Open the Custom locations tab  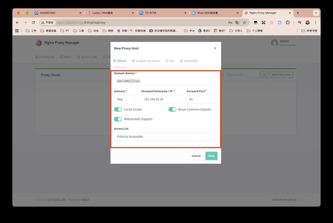[x=146, y=61]
